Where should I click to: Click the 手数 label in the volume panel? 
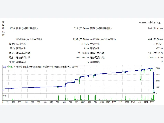[x=5, y=96]
